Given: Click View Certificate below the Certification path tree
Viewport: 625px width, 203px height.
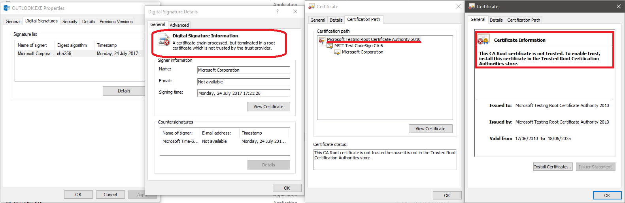Looking at the screenshot, I should 431,129.
